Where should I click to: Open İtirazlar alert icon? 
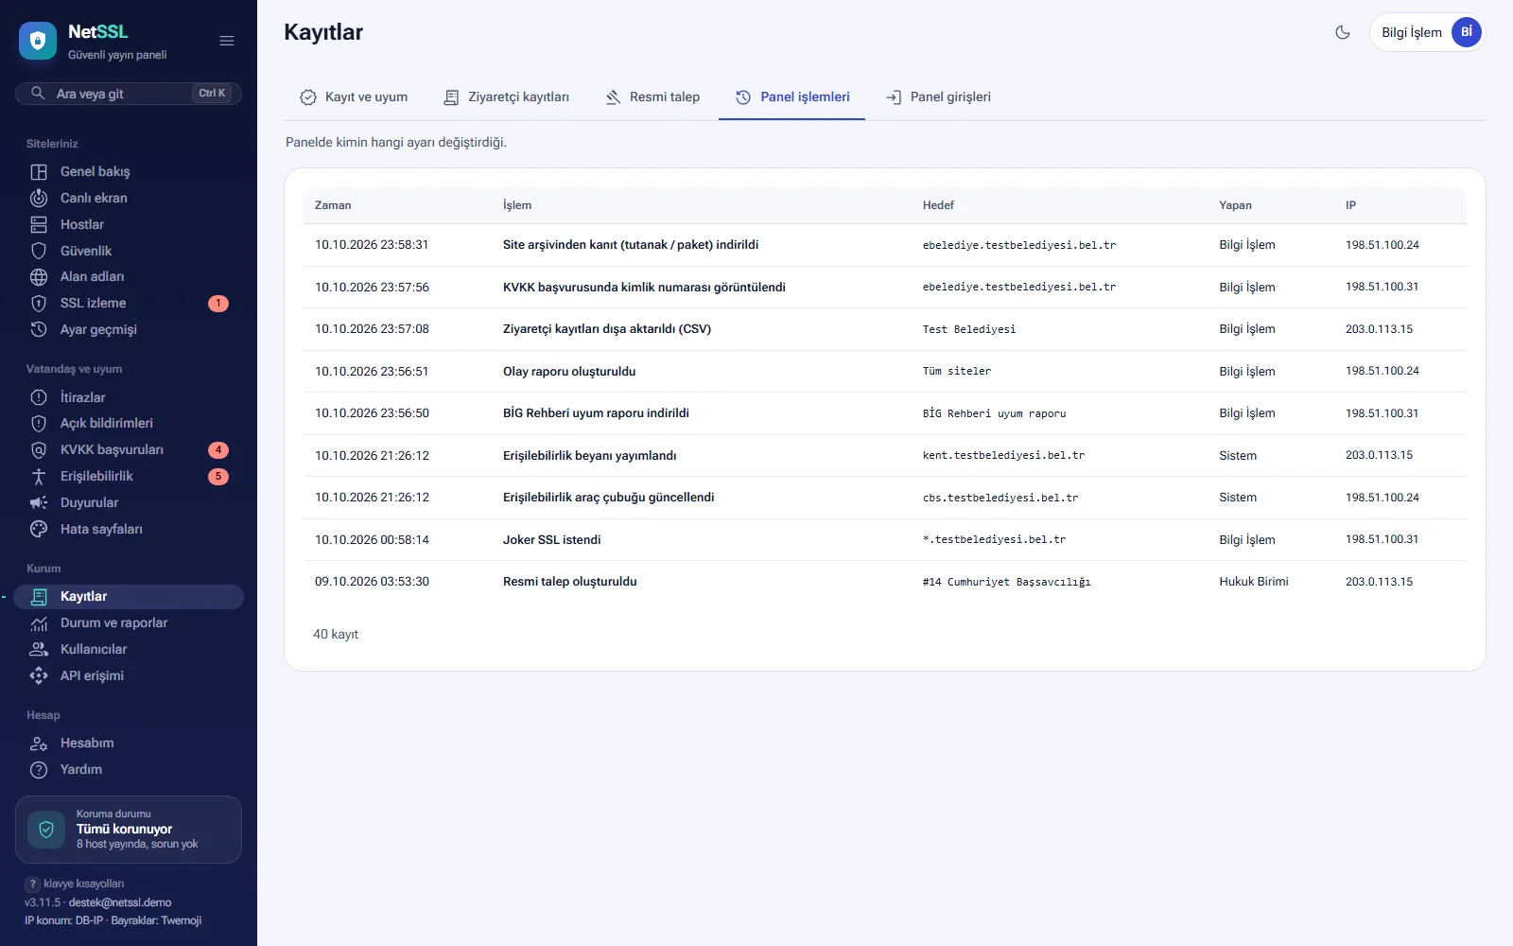(x=39, y=397)
